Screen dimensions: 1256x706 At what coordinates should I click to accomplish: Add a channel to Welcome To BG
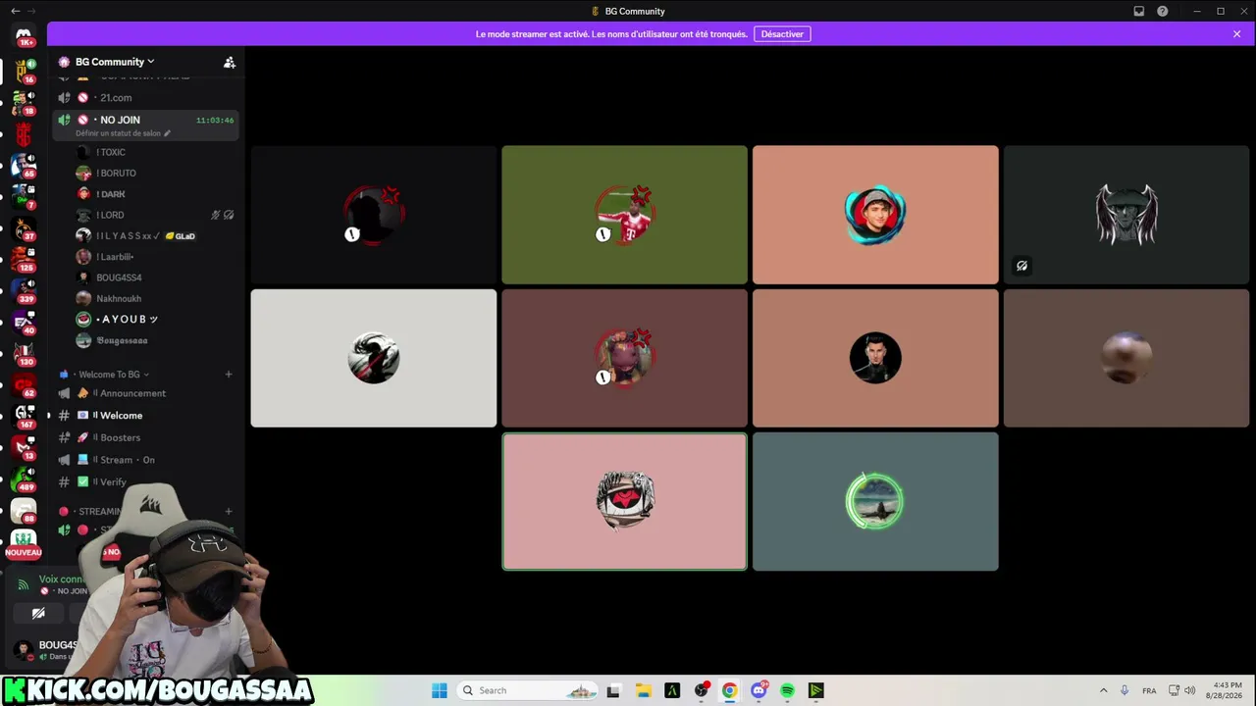pos(229,375)
